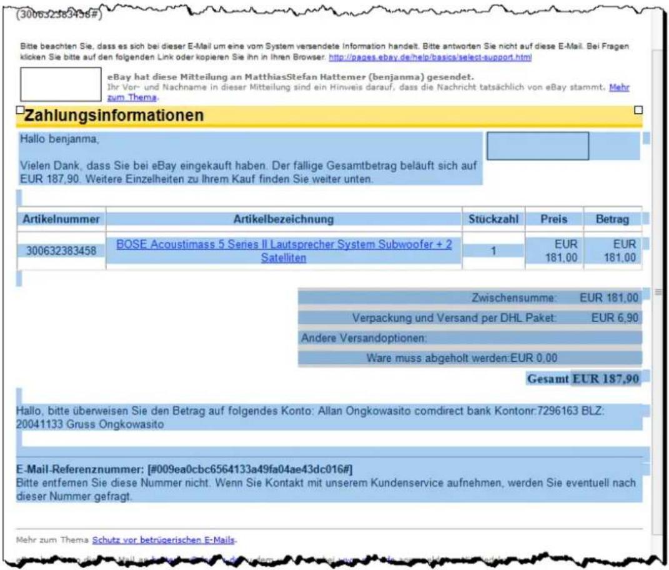This screenshot has height=570, width=669.
Task: Click the empty image placeholder beside the eBay notice
Action: [61, 84]
